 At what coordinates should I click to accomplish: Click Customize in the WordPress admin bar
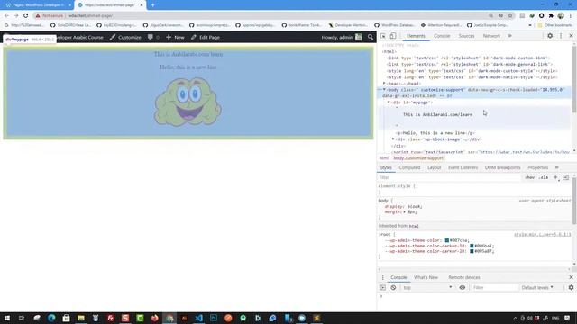125,37
